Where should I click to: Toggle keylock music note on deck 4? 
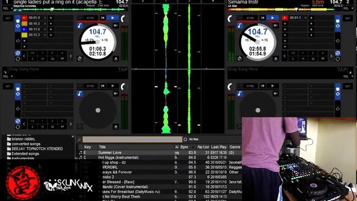[239, 93]
